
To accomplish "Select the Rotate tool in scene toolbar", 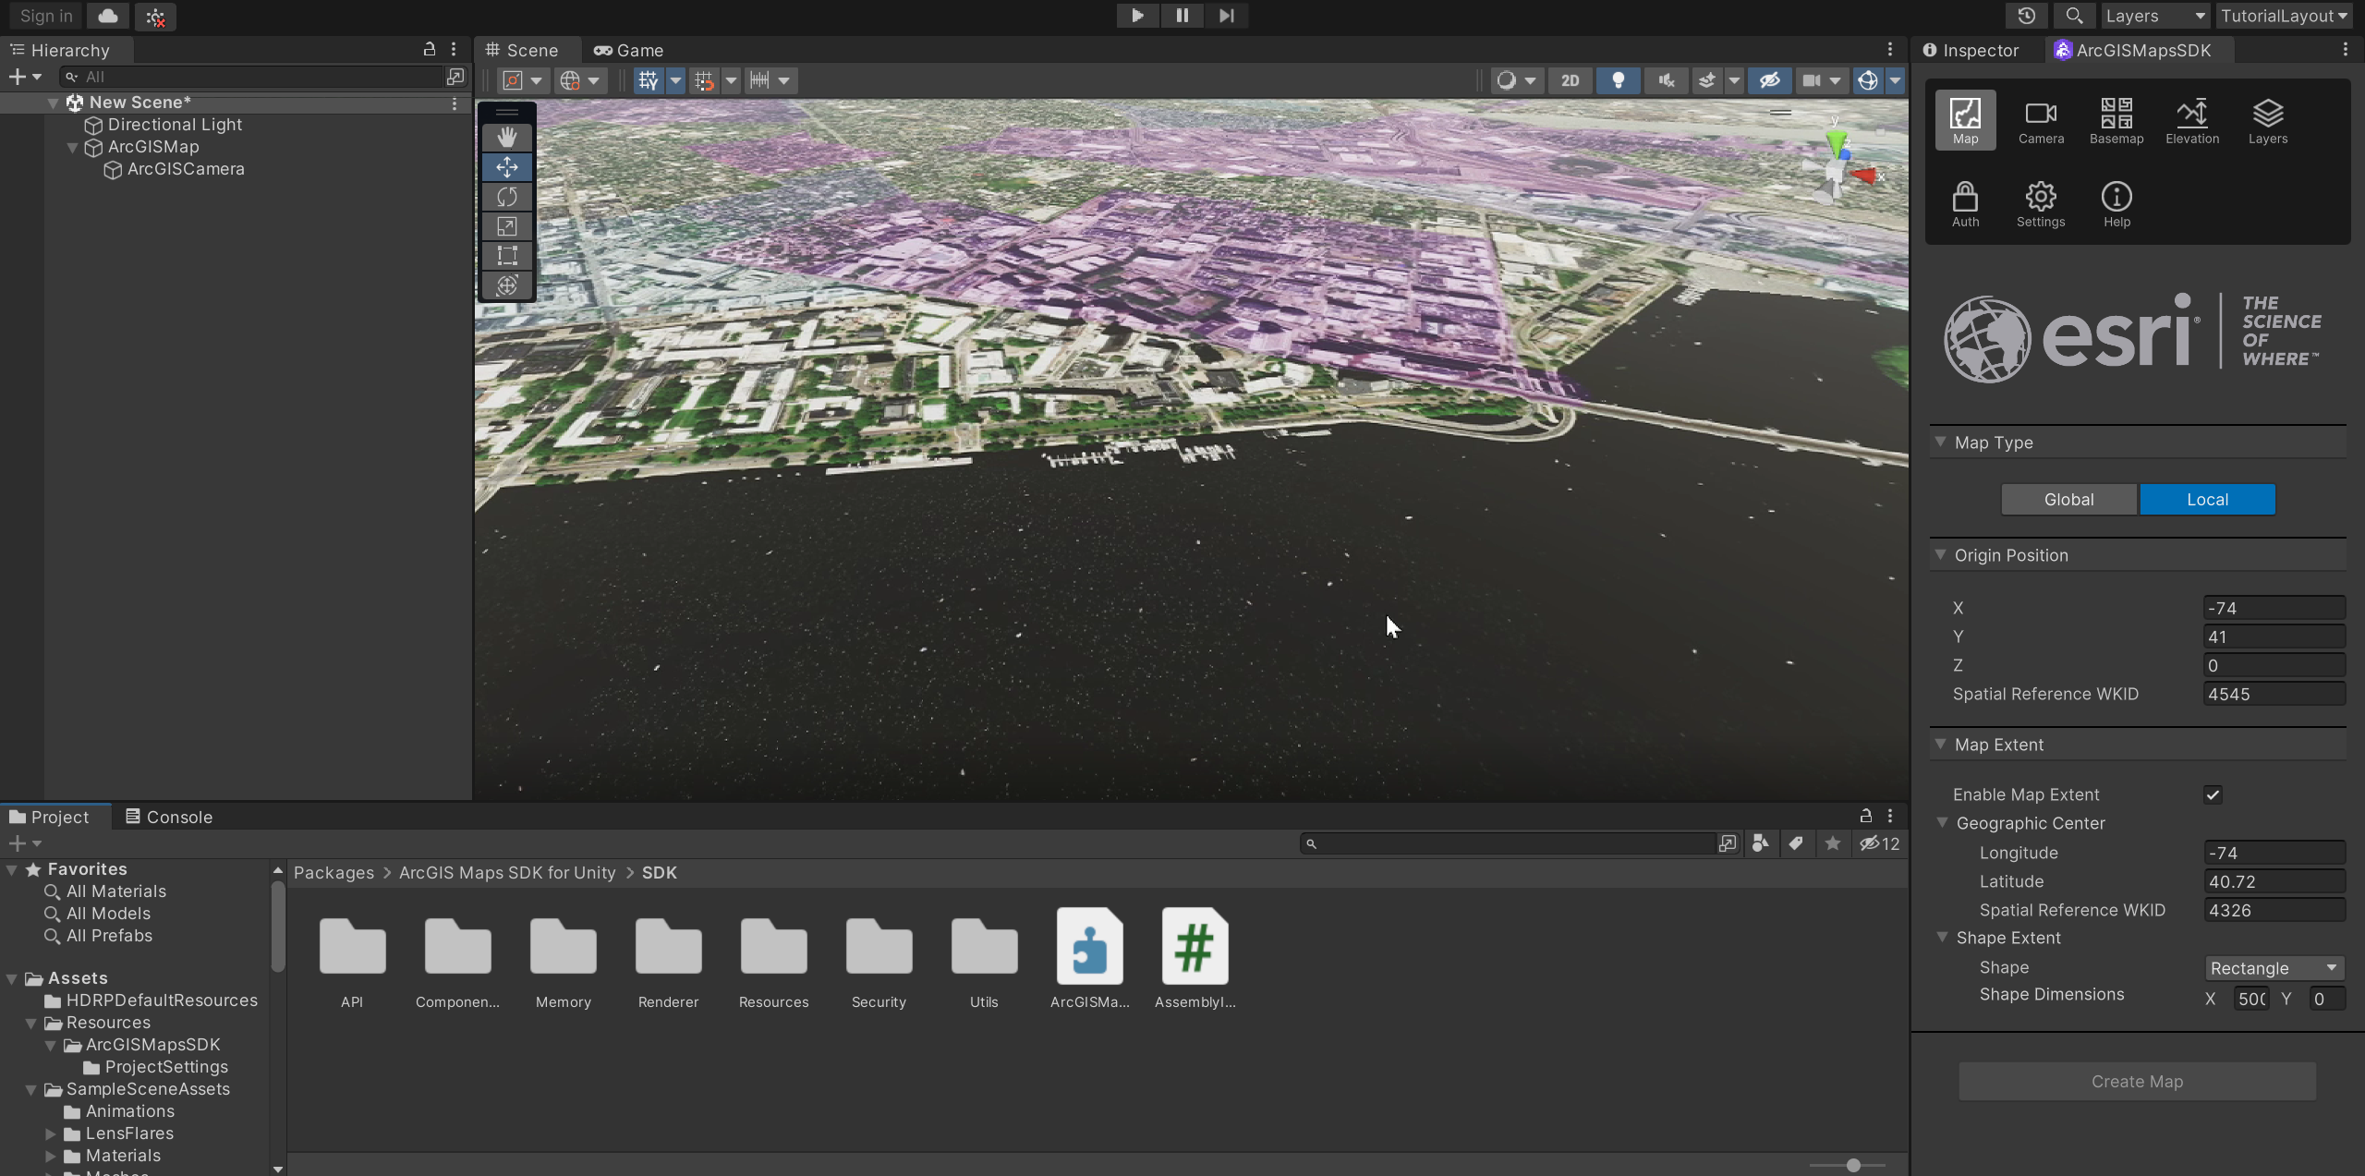I will [506, 197].
